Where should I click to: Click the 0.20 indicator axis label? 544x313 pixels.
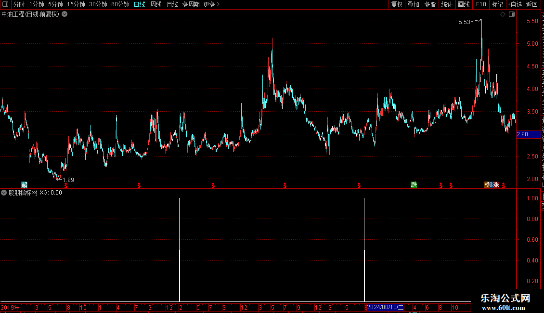[532, 281]
